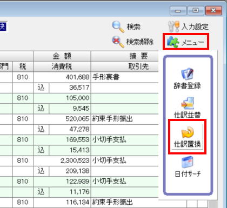Click the 仕訳置換 menu label

188,144
